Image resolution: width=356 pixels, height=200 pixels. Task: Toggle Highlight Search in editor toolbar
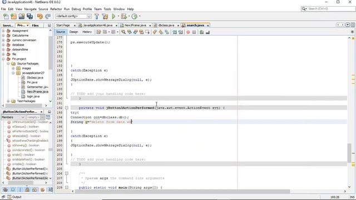pyautogui.click(x=141, y=32)
